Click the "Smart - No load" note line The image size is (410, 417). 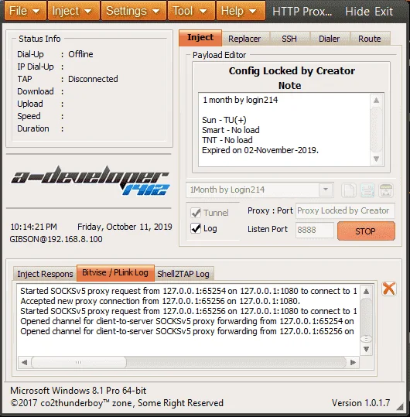pyautogui.click(x=231, y=130)
